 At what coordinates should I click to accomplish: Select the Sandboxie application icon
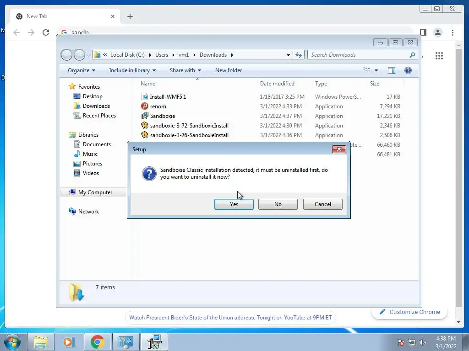(145, 116)
